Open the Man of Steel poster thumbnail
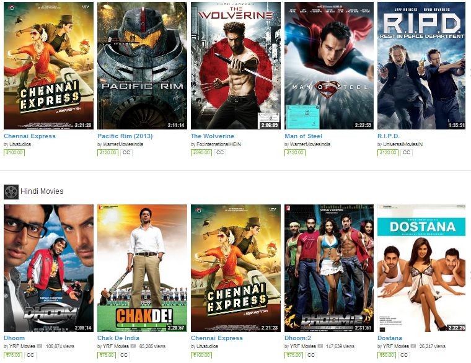 coord(329,66)
